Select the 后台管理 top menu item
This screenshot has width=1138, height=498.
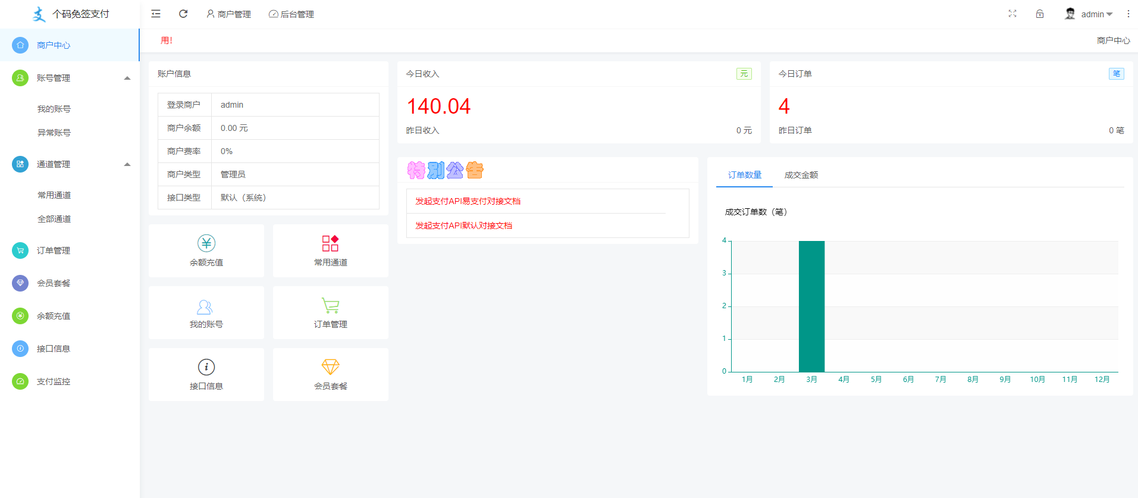(x=291, y=14)
